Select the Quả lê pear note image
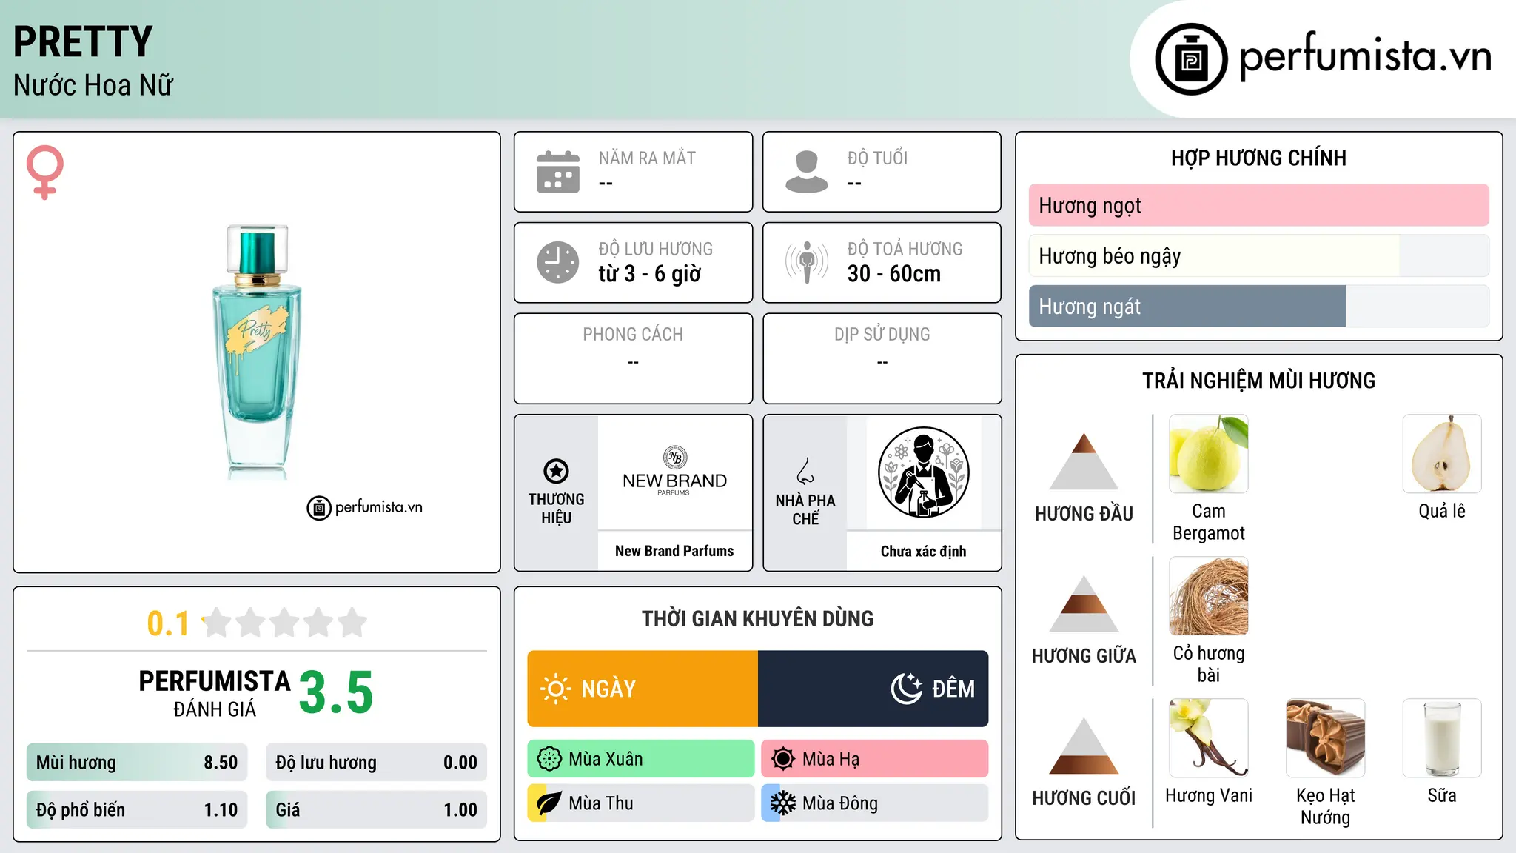The image size is (1516, 853). [x=1442, y=454]
